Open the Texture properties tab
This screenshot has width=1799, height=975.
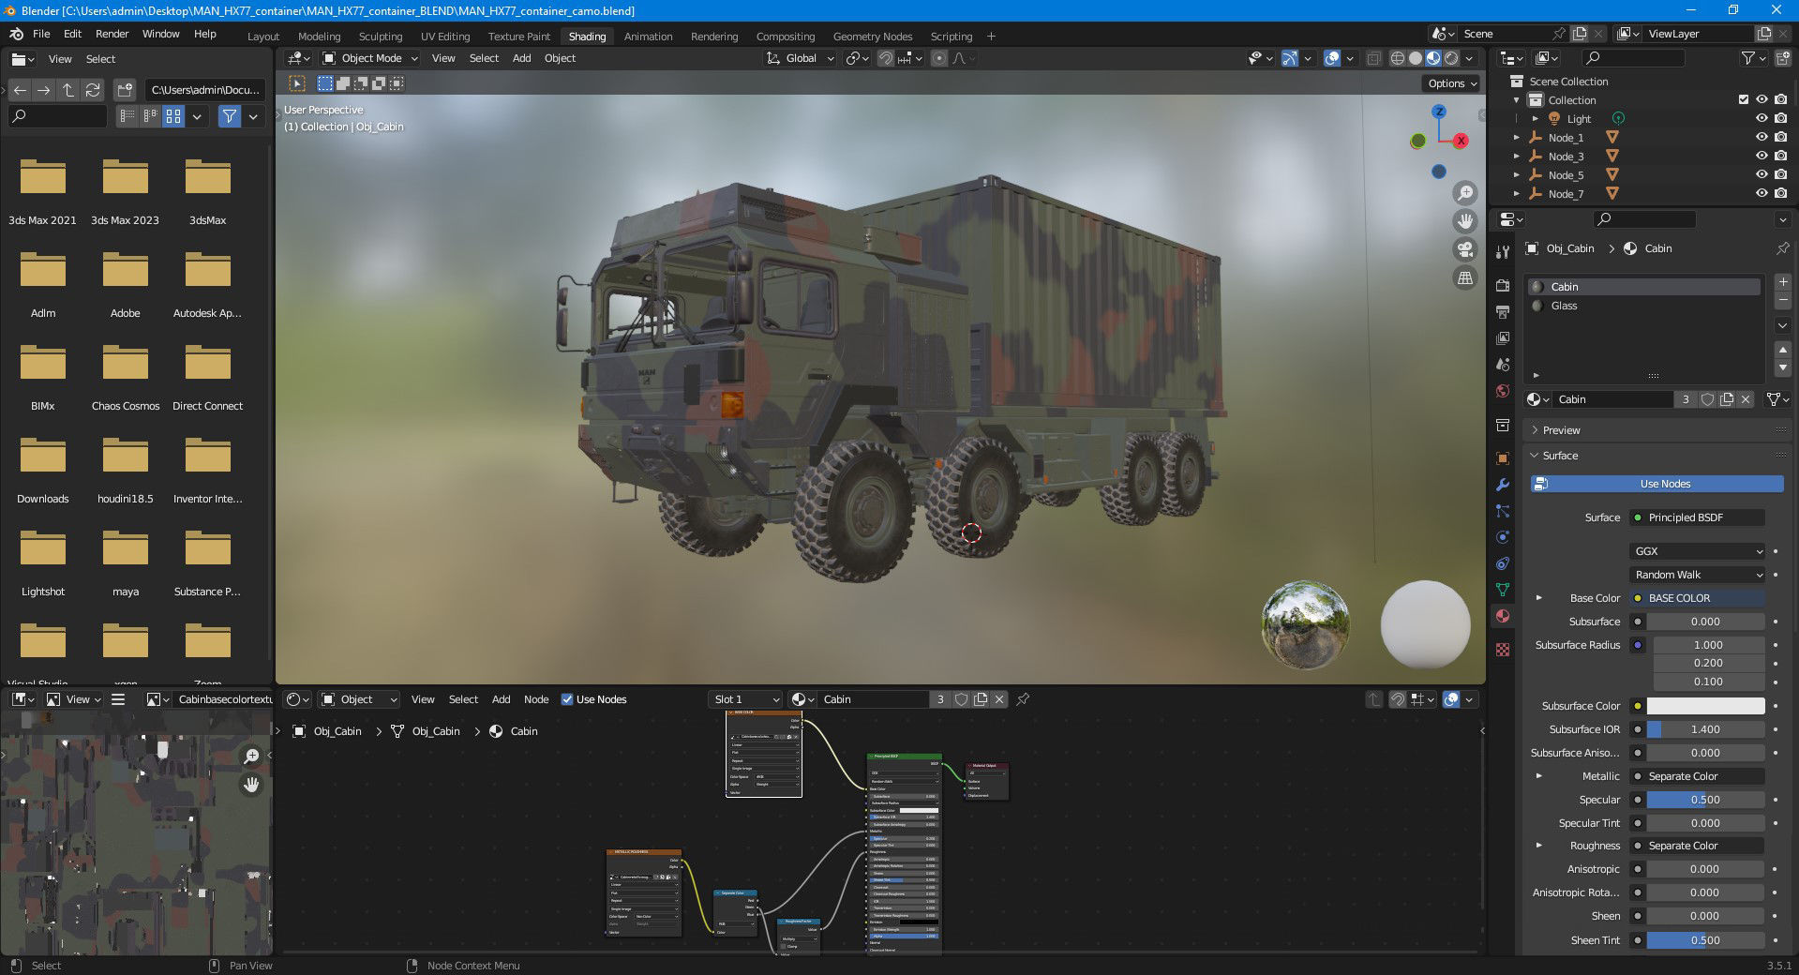click(x=1503, y=650)
